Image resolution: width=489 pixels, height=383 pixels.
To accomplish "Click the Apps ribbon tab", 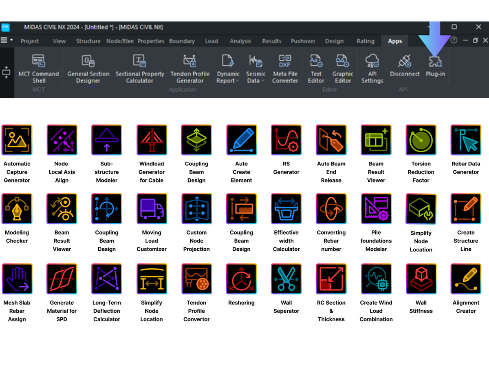I will pos(395,41).
